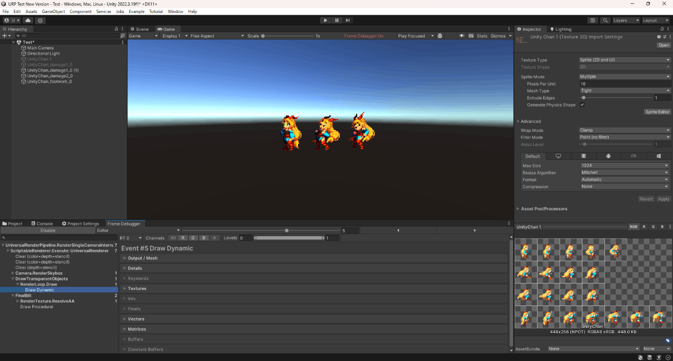Switch to the Scene tab
673x361 pixels.
click(x=139, y=29)
